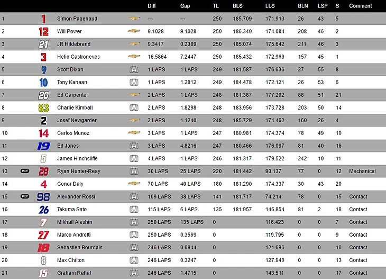
Task: Sort by the Gap column header
Action: [x=185, y=6]
